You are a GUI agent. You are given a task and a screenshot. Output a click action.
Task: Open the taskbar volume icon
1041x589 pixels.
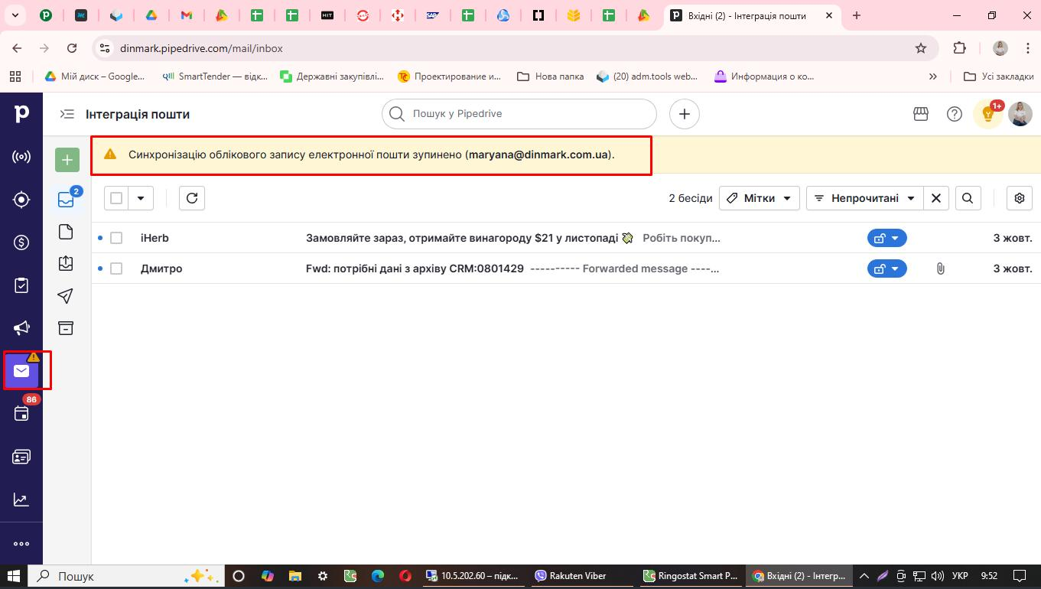(x=937, y=576)
